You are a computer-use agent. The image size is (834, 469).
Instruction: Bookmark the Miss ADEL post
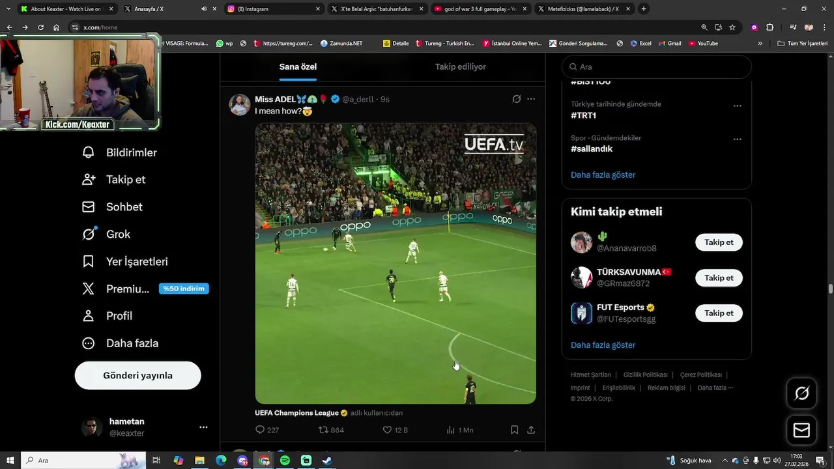[x=514, y=430]
